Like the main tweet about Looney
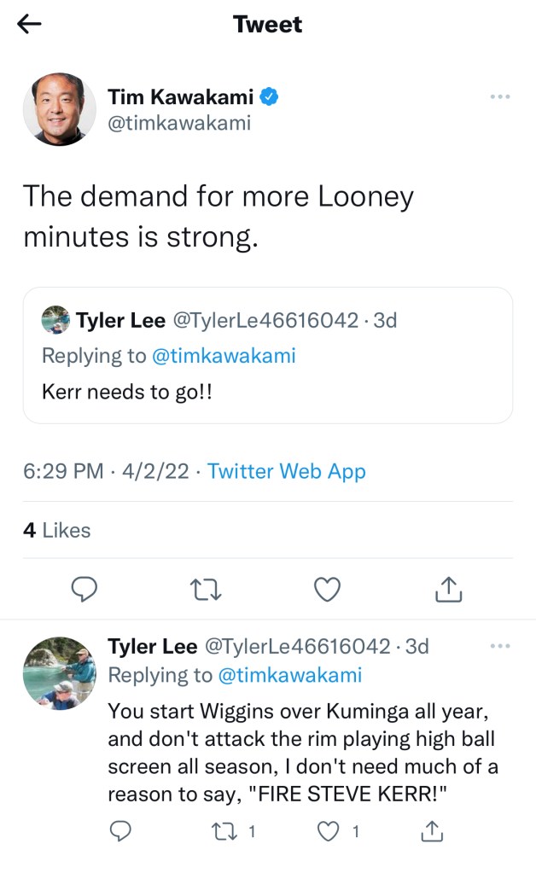Viewport: 536px width, 873px height. coord(328,588)
